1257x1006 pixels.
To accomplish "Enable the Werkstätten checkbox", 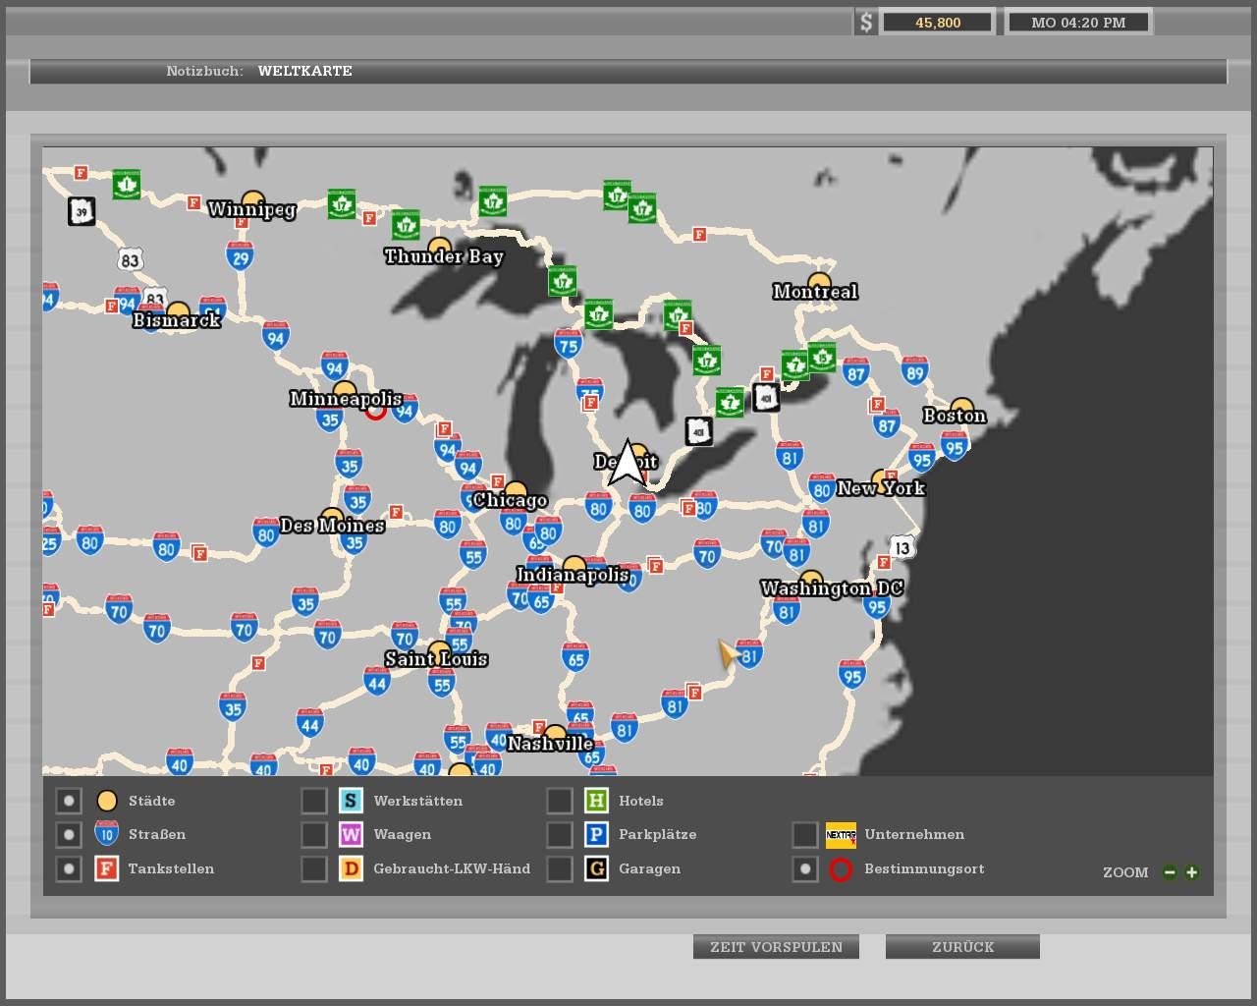I will [313, 801].
